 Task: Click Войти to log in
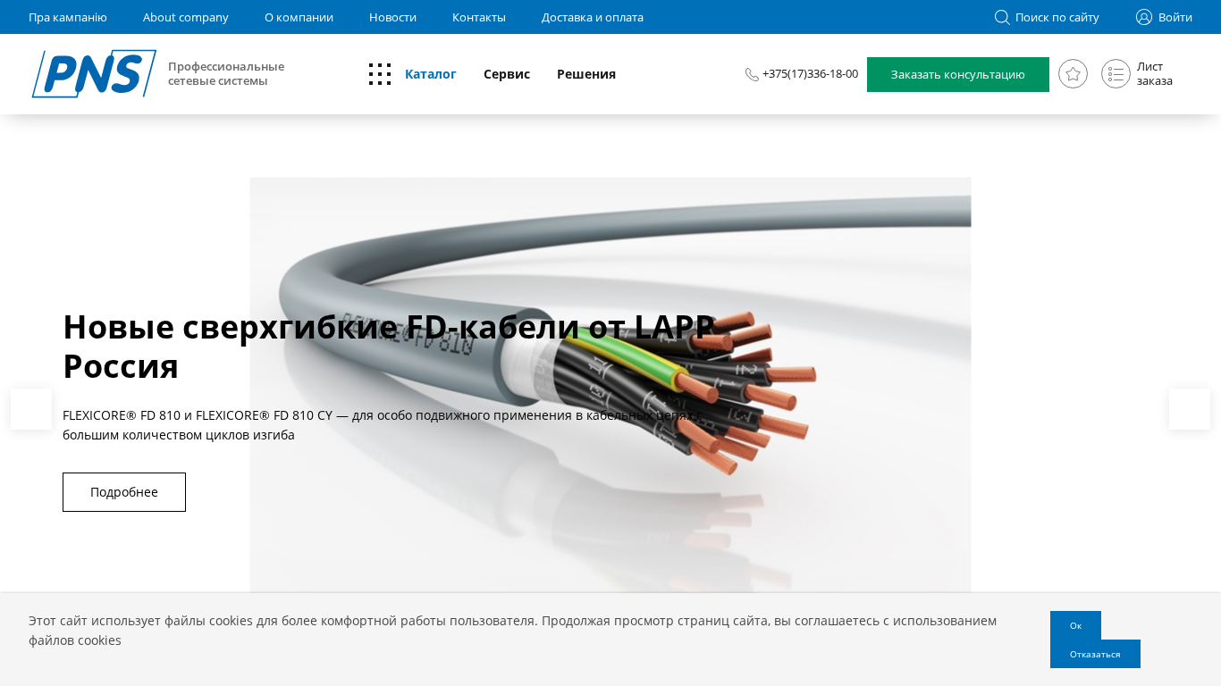(1175, 17)
